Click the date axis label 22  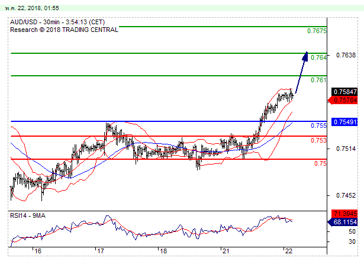tap(288, 251)
